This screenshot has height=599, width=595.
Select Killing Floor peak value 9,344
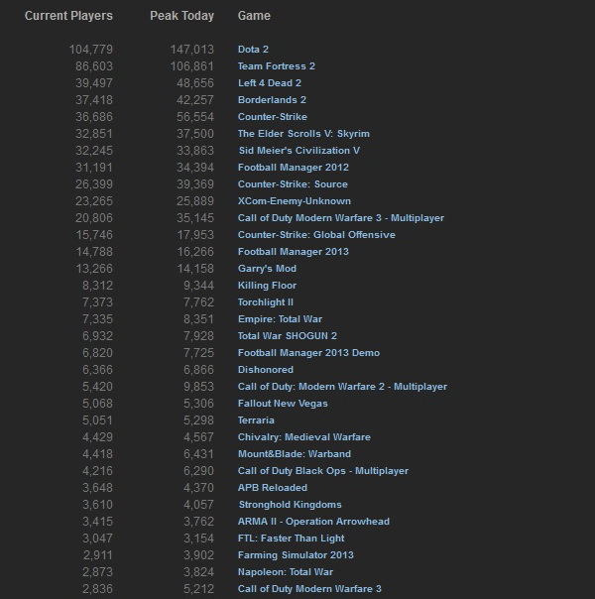click(x=198, y=286)
